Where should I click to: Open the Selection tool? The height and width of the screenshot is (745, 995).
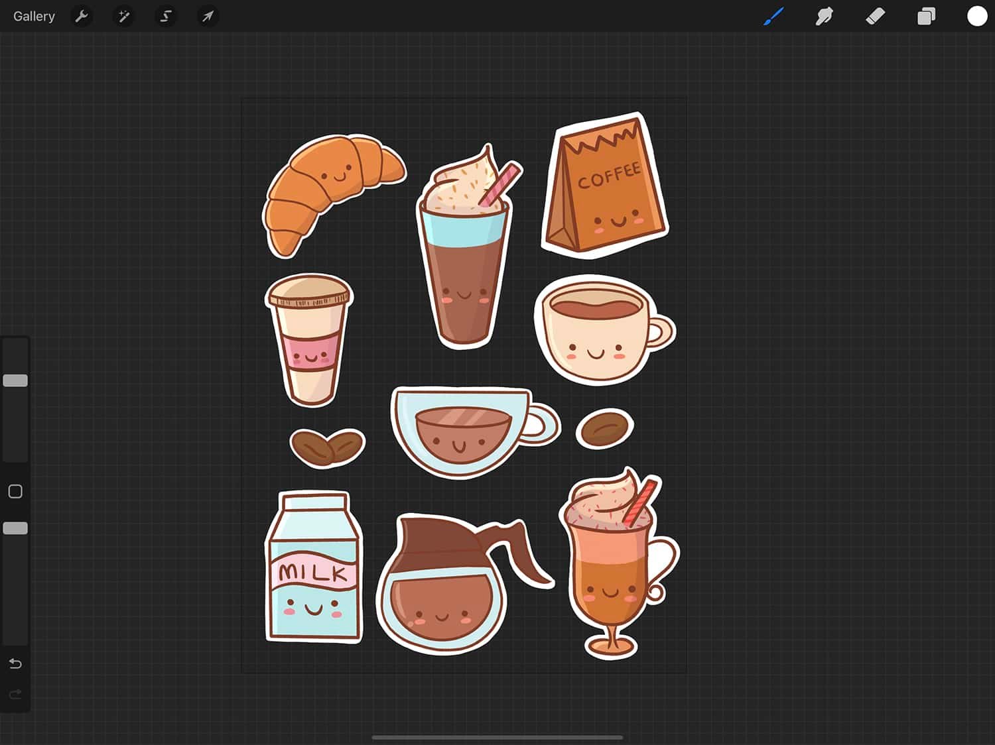(165, 16)
